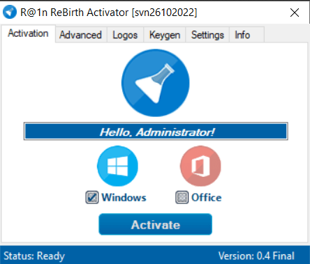The height and width of the screenshot is (264, 310).
Task: Click the blue Windows logo icon
Action: 117,166
